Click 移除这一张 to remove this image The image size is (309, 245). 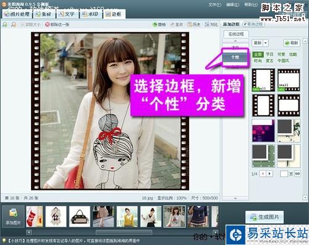coord(57,25)
